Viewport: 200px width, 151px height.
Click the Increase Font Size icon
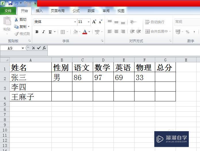click(x=94, y=22)
